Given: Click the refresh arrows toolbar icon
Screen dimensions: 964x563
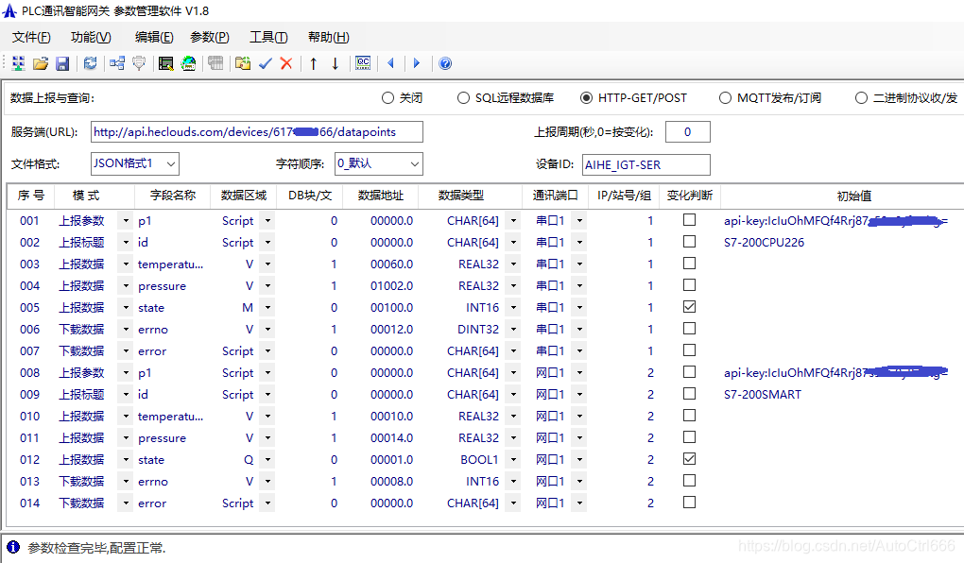Looking at the screenshot, I should click(91, 63).
